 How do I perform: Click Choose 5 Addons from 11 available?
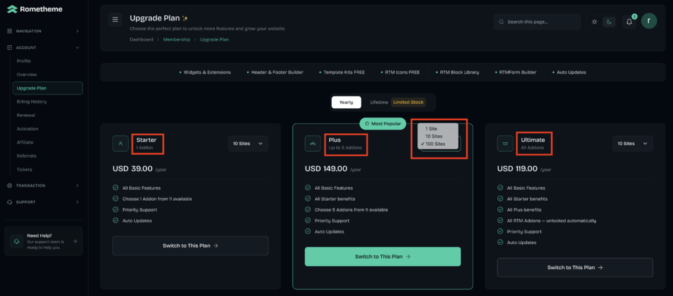[351, 210]
